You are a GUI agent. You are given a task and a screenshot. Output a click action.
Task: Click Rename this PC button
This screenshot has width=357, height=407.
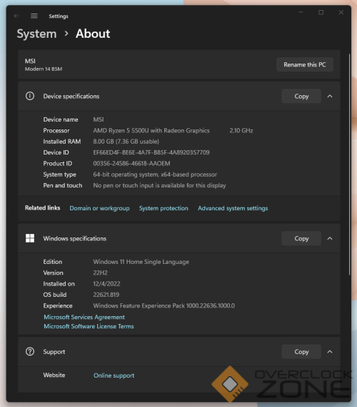pyautogui.click(x=305, y=64)
